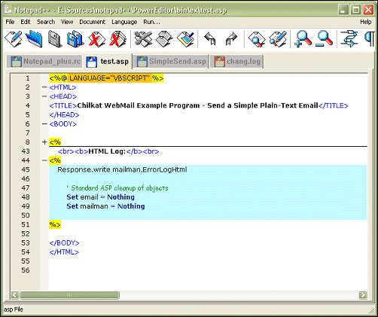The image size is (378, 317).
Task: Click the opening TITLE tag on line 4
Action: 63,105
